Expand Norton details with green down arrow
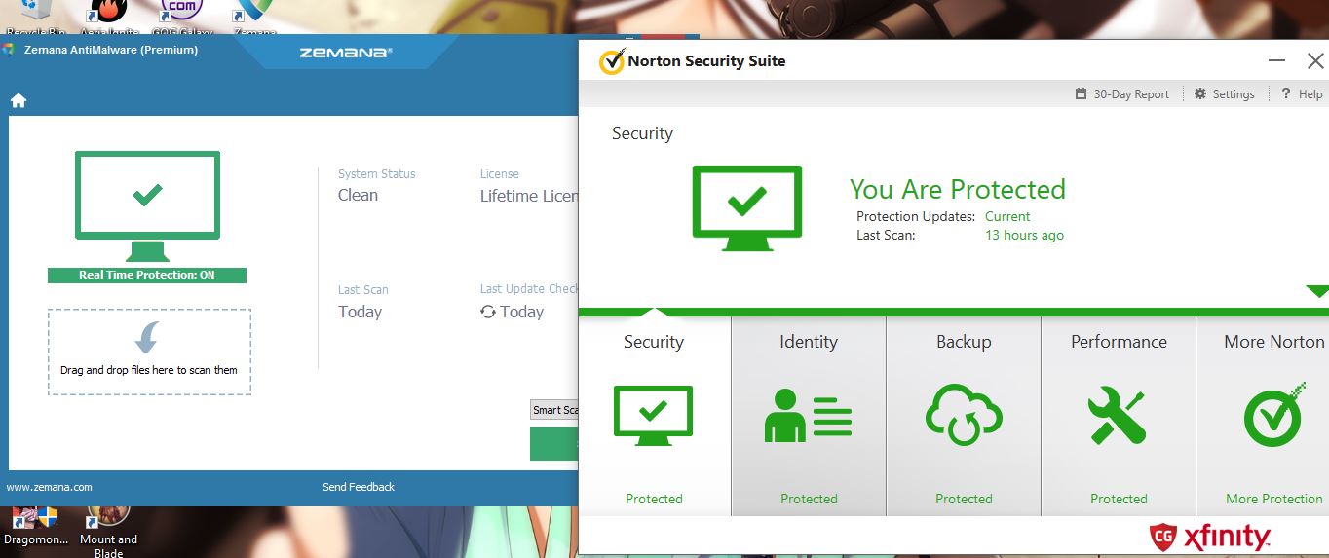This screenshot has height=558, width=1329. (1317, 291)
